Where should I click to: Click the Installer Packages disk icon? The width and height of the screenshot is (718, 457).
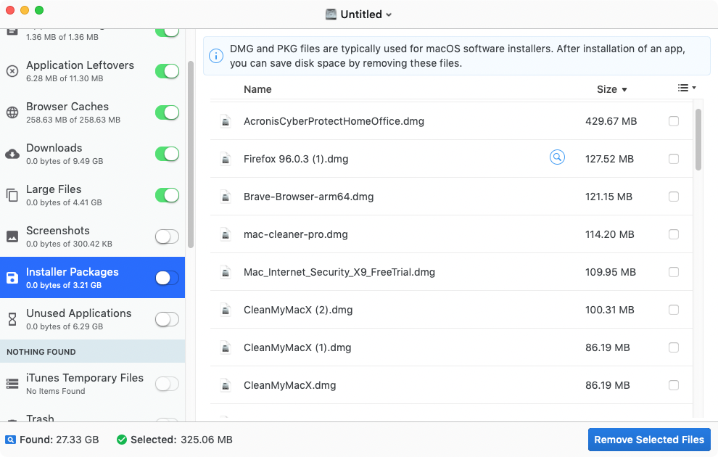pyautogui.click(x=12, y=278)
